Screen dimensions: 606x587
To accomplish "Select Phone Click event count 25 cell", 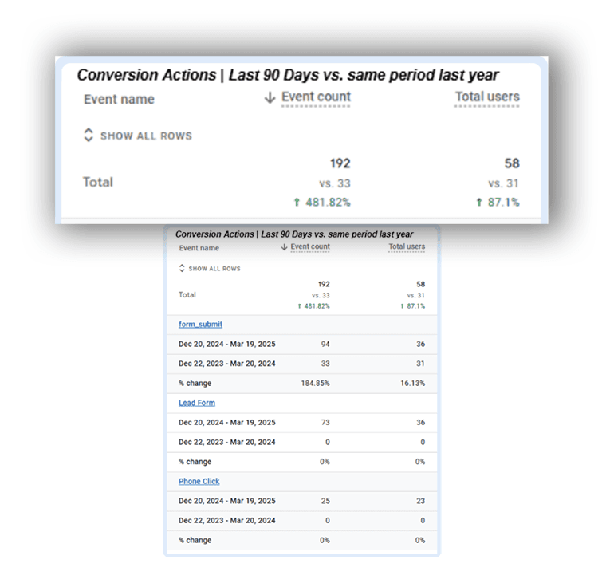I will 325,501.
